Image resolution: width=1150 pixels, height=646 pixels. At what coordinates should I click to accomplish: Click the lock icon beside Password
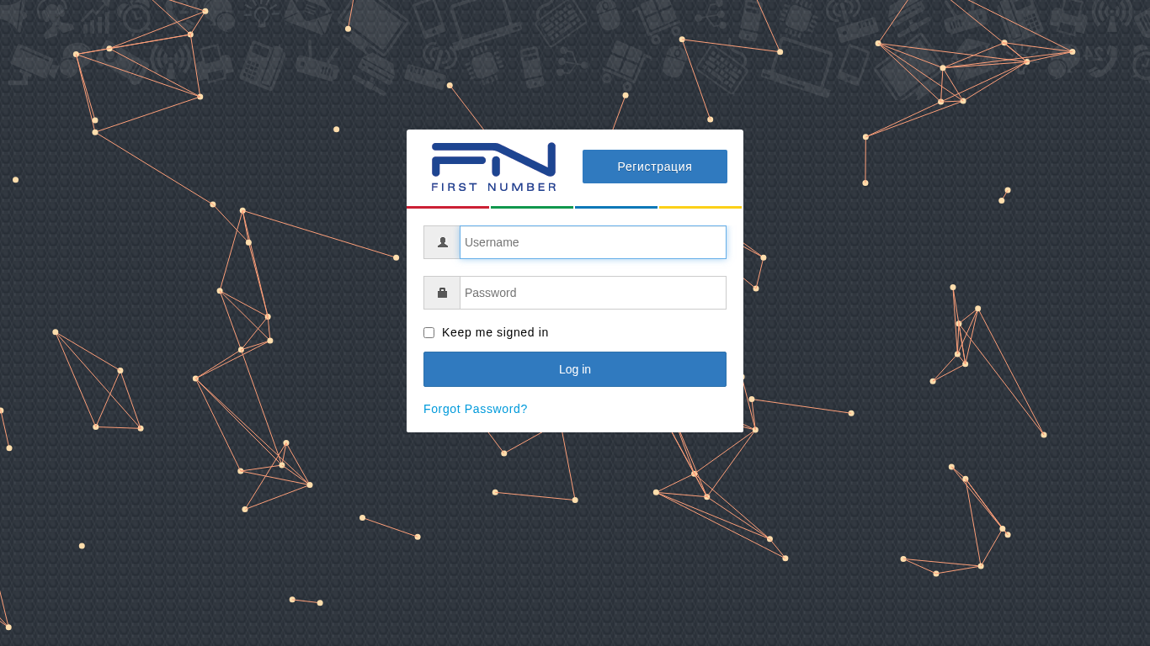pos(442,293)
